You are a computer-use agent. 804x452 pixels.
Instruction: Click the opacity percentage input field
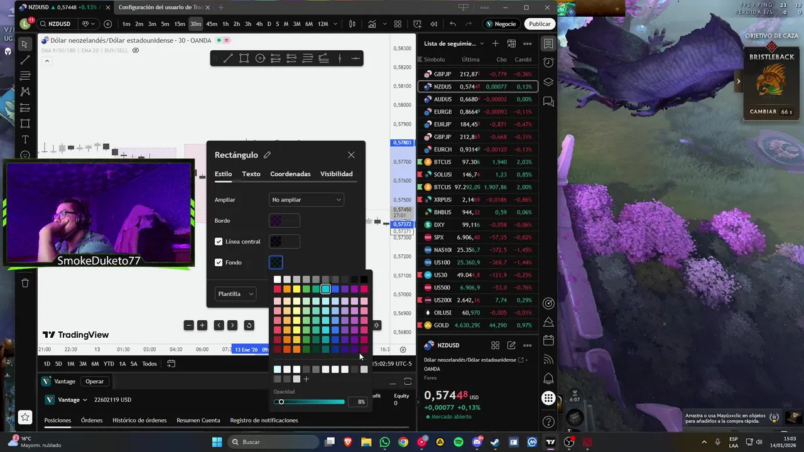357,402
